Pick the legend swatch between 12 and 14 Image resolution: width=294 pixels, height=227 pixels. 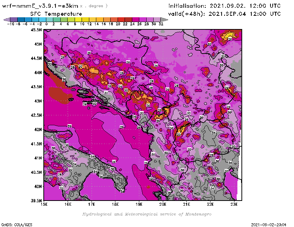93,19
